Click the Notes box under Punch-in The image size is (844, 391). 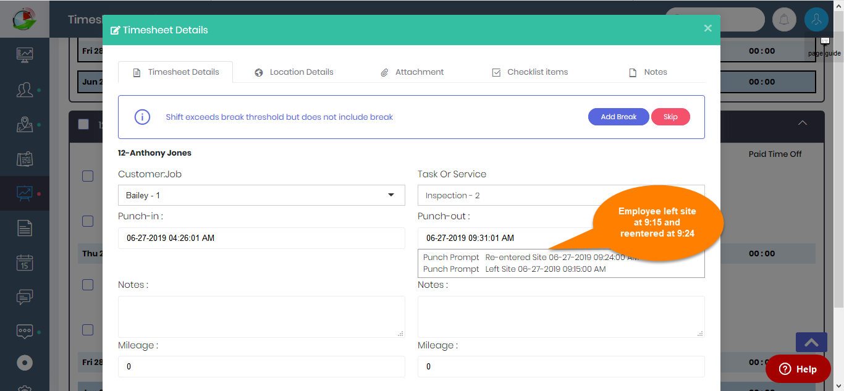click(261, 317)
